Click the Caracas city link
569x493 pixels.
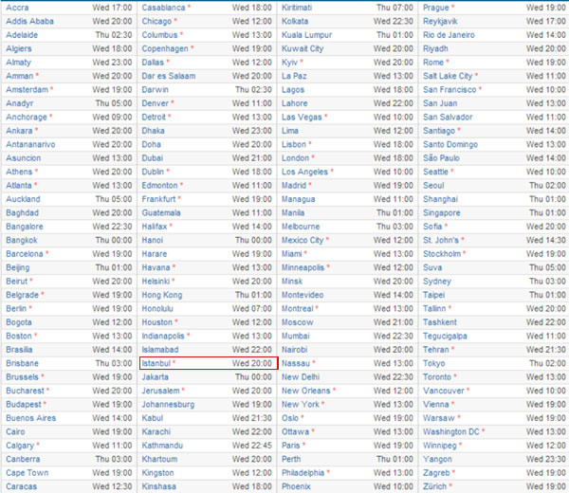pyautogui.click(x=22, y=486)
